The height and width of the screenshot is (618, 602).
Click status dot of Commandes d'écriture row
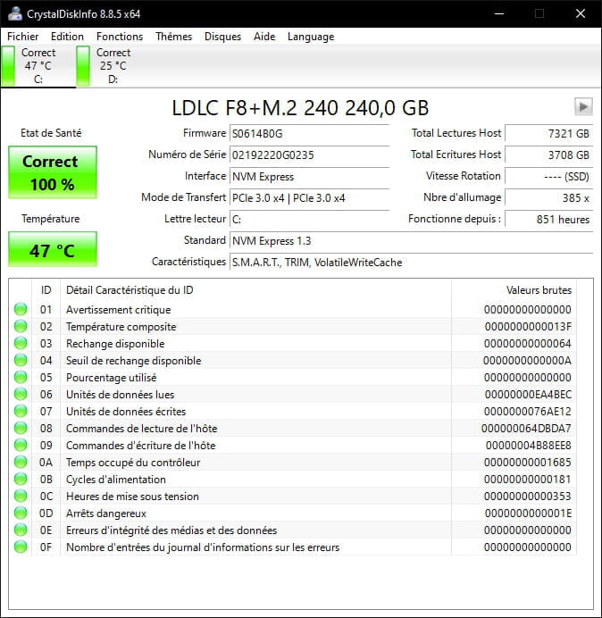pyautogui.click(x=21, y=445)
